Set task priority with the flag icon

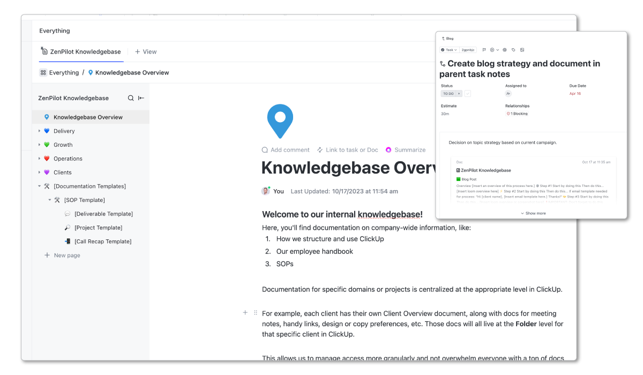point(484,50)
